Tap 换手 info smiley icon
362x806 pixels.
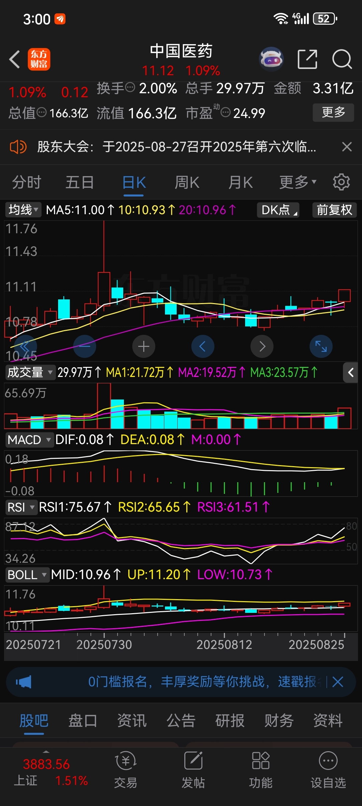click(130, 88)
